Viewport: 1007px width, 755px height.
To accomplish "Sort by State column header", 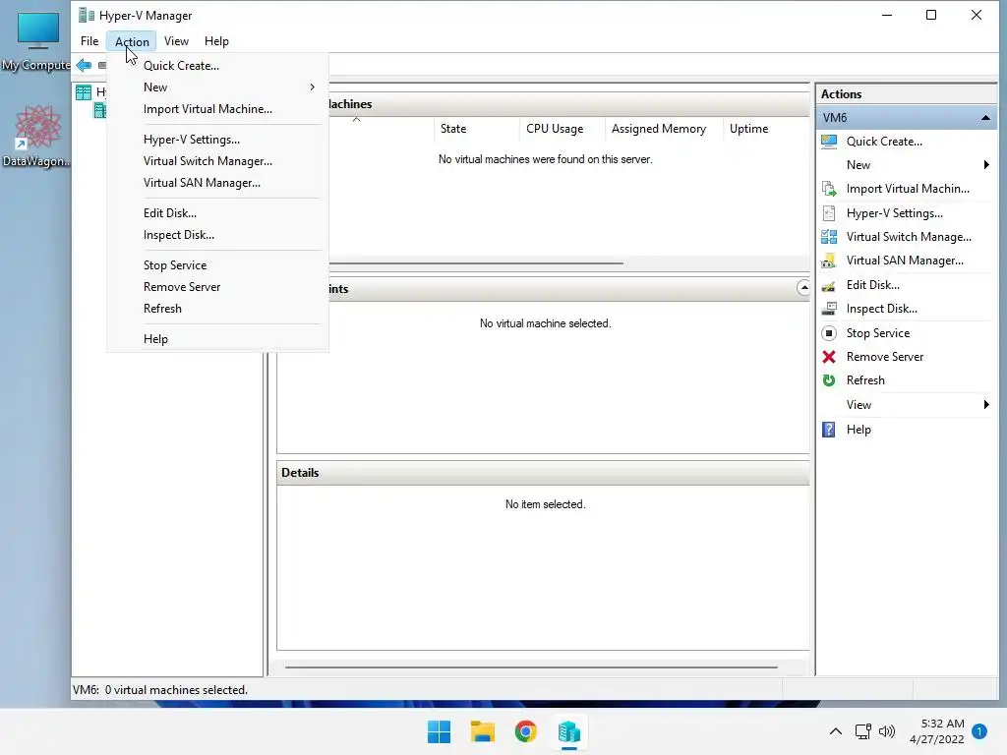I will pyautogui.click(x=476, y=129).
